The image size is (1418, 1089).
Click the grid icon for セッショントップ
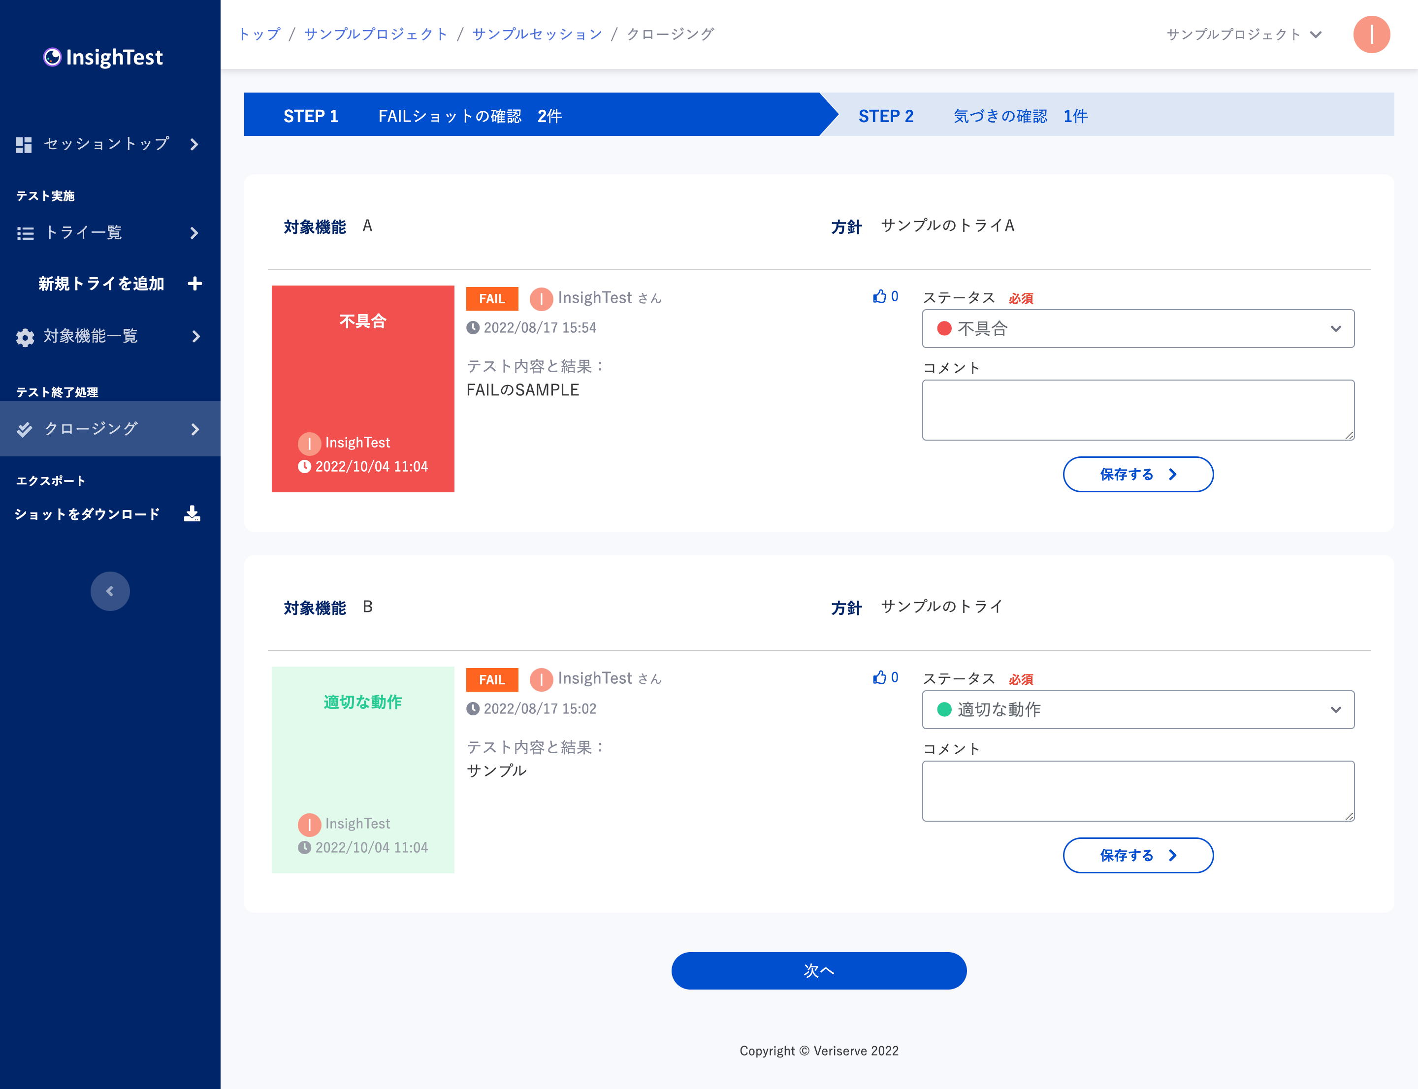pyautogui.click(x=24, y=145)
